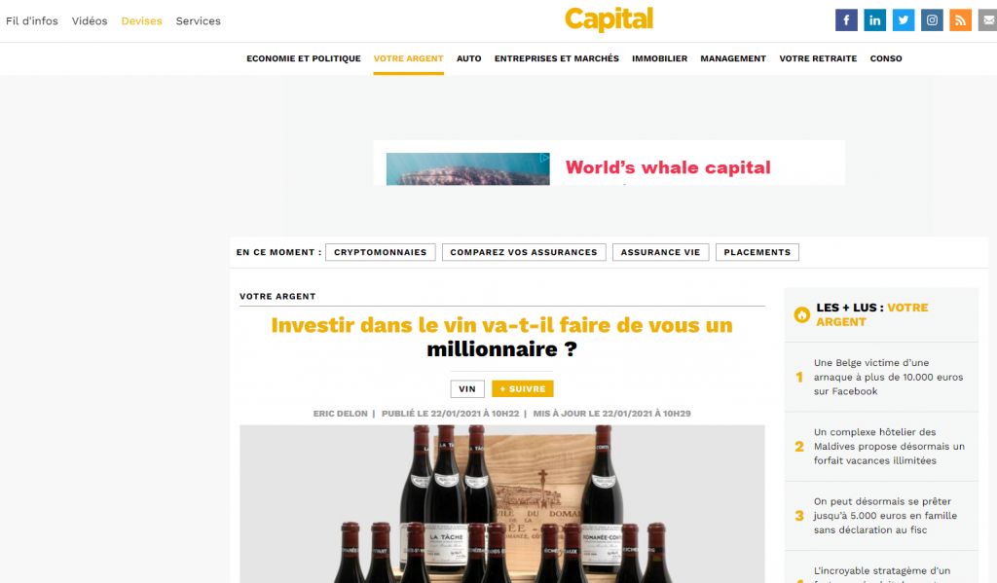Click the Cryptomonnaies topic button
This screenshot has width=997, height=583.
pyautogui.click(x=381, y=252)
